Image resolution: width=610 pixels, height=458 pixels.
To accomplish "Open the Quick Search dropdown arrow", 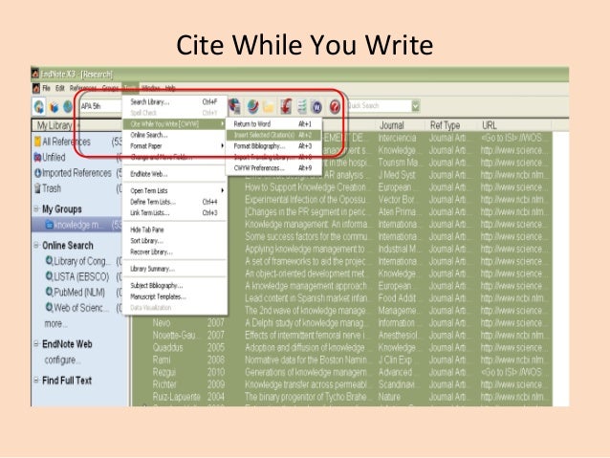I will coord(416,105).
